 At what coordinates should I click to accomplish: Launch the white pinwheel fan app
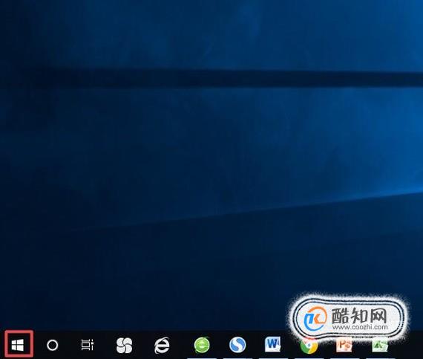(124, 345)
